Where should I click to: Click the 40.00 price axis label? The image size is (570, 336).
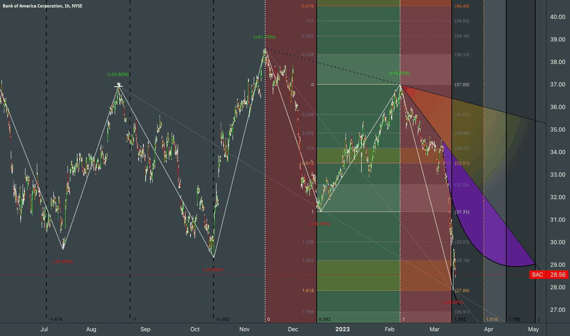coord(557,17)
